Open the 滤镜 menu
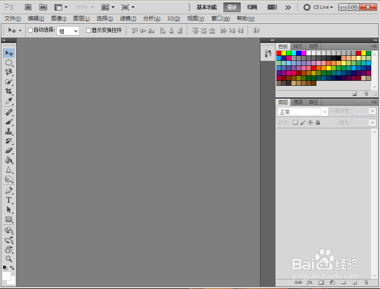Screen dimensions: 380x289 click(x=128, y=18)
